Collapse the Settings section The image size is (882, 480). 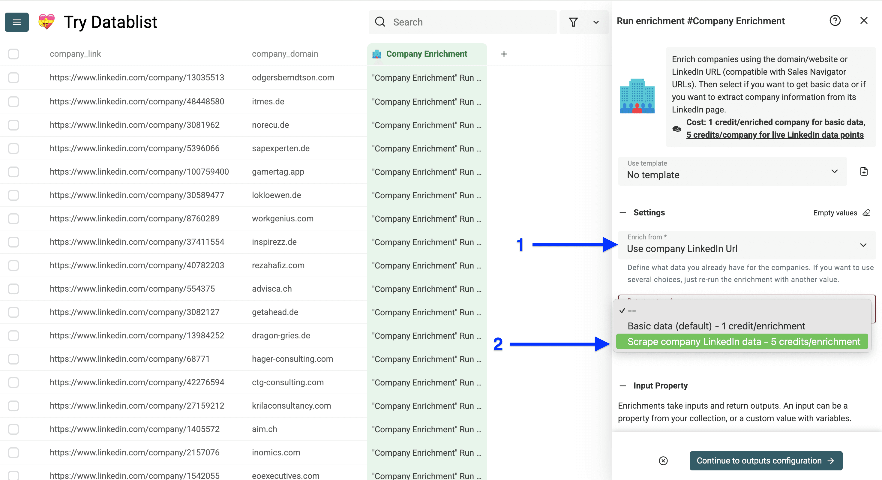click(623, 212)
